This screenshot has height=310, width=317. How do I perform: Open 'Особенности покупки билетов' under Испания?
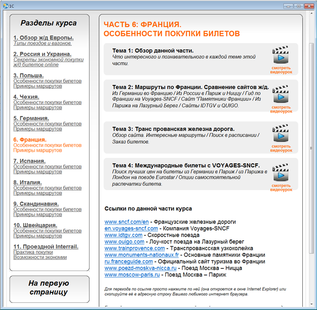[x=47, y=167]
